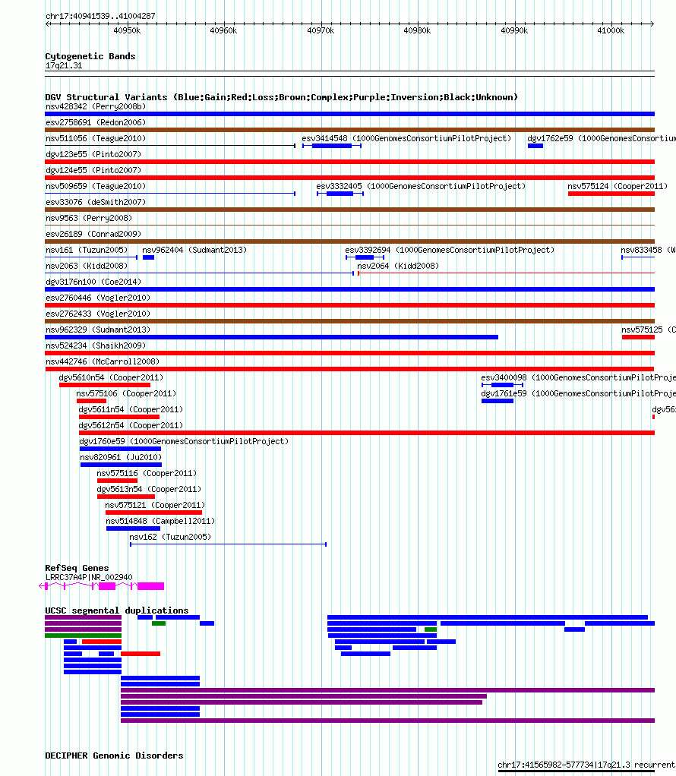The width and height of the screenshot is (676, 776).
Task: Click the nsv428342 (Perry2008b) variant label
Action: pos(96,106)
